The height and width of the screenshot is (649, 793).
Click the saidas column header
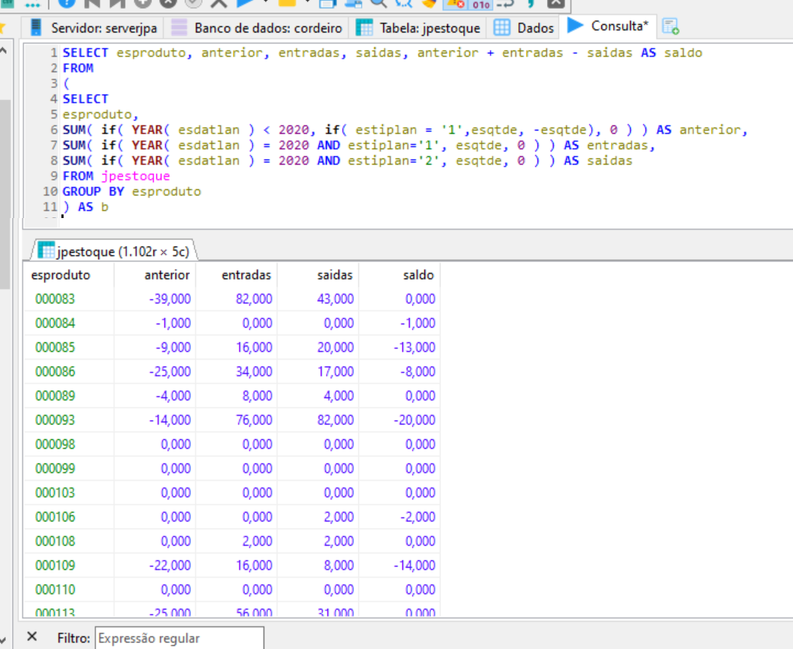click(334, 275)
